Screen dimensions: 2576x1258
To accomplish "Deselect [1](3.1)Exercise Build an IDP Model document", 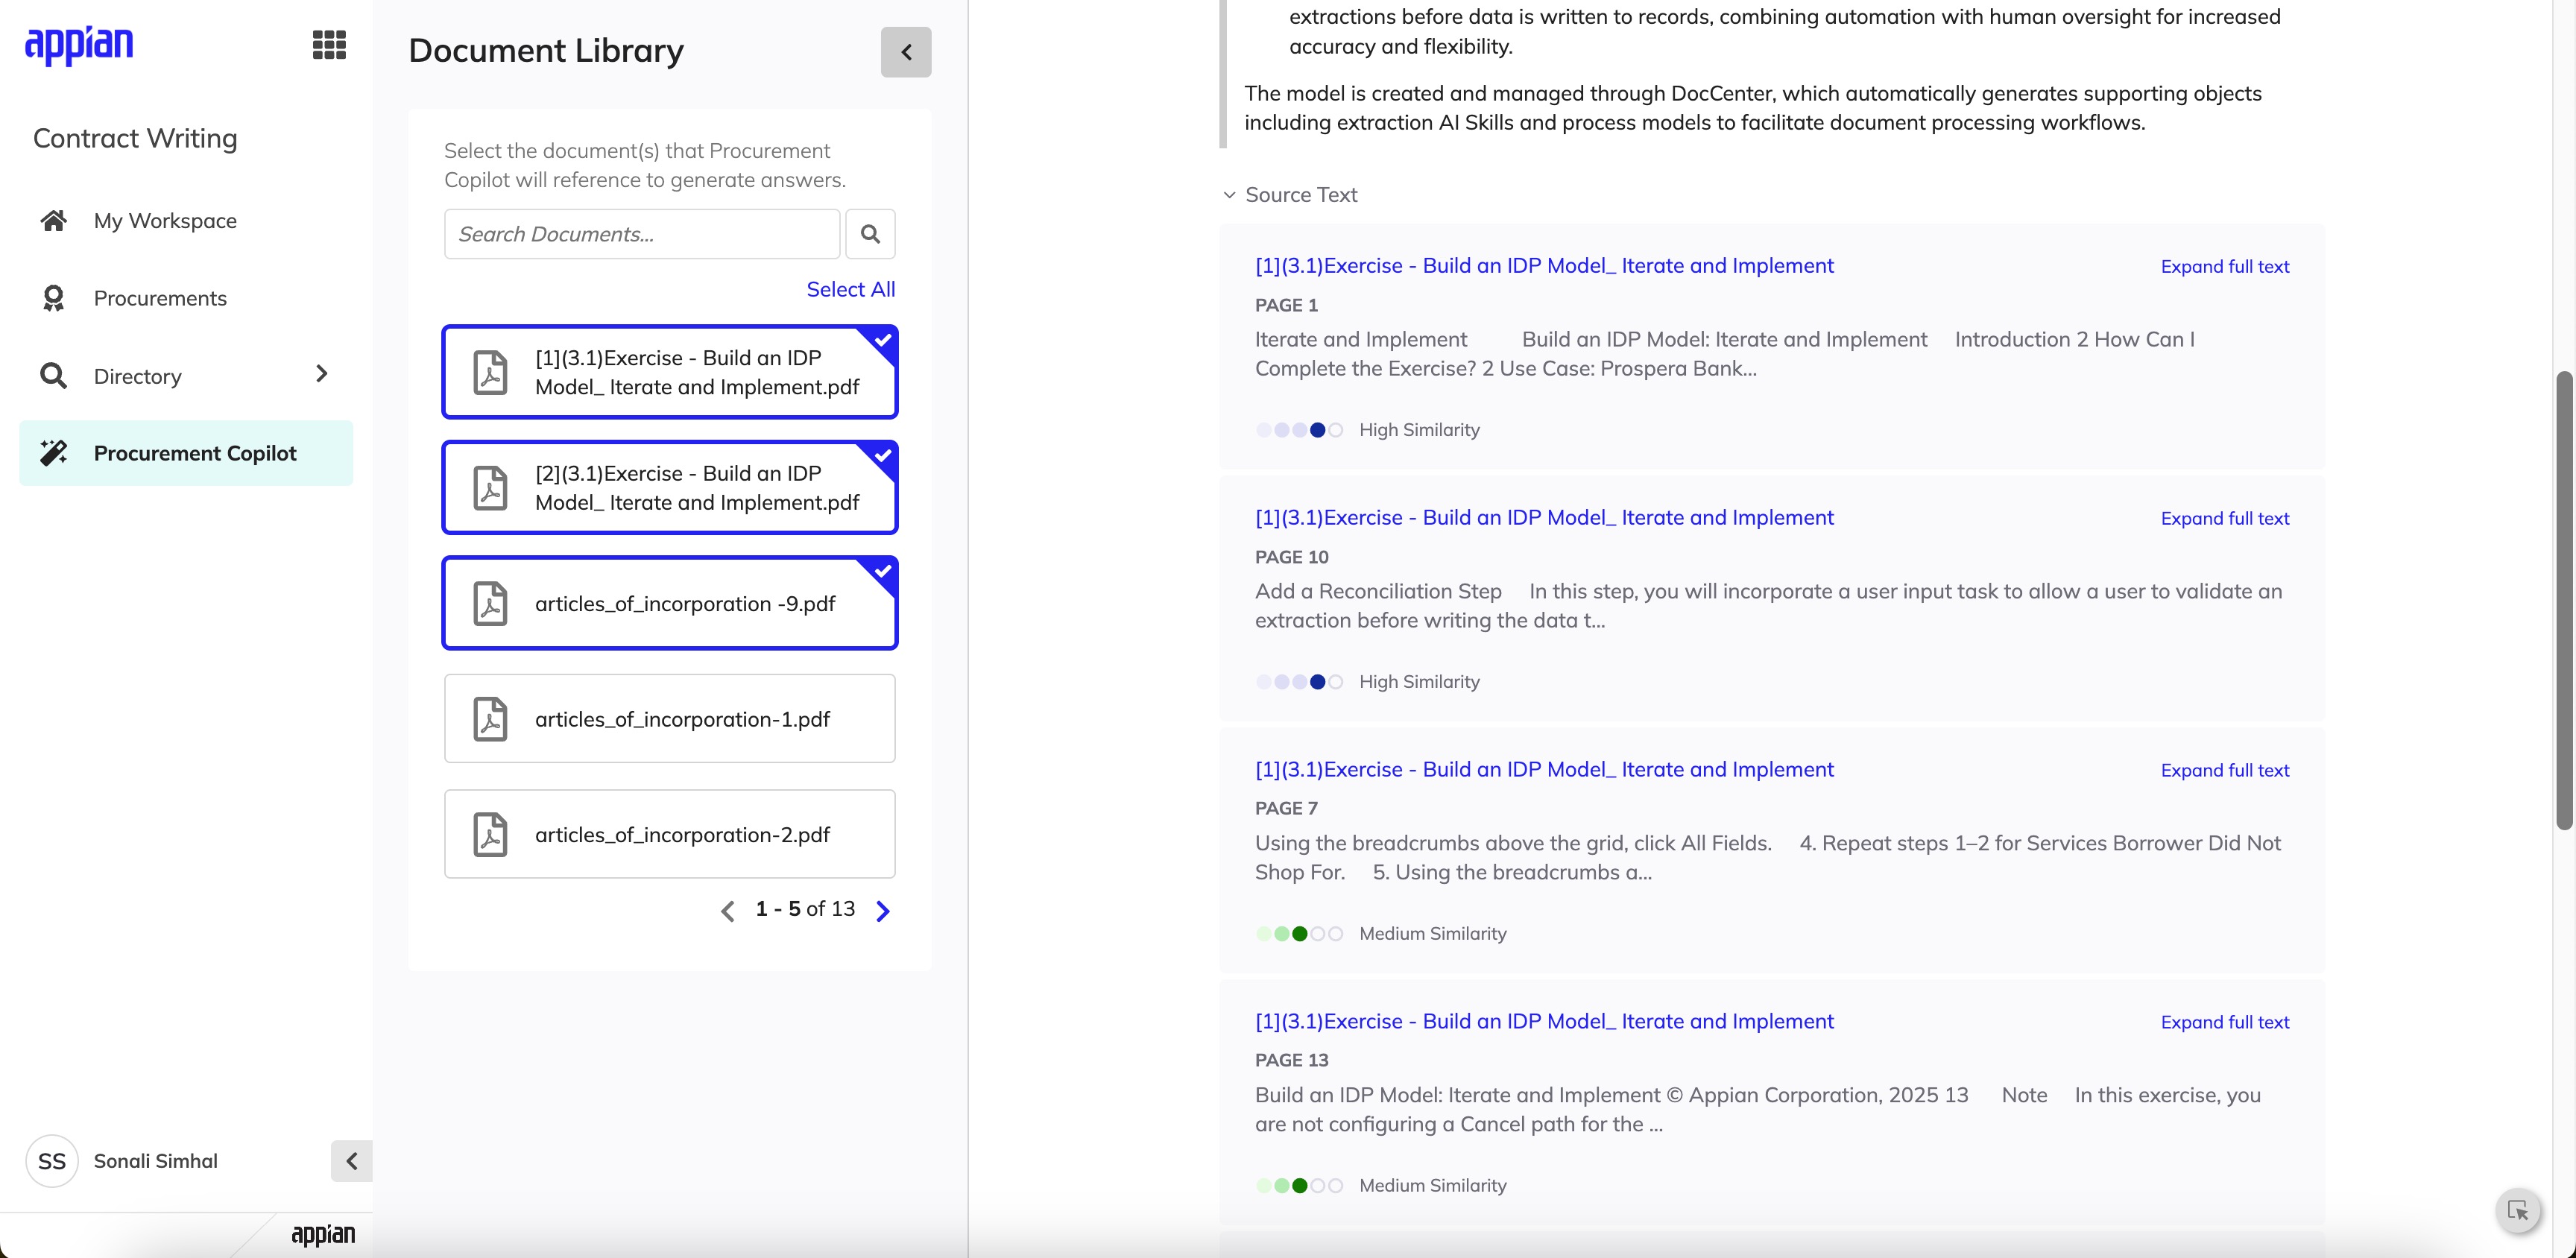I will (x=670, y=372).
